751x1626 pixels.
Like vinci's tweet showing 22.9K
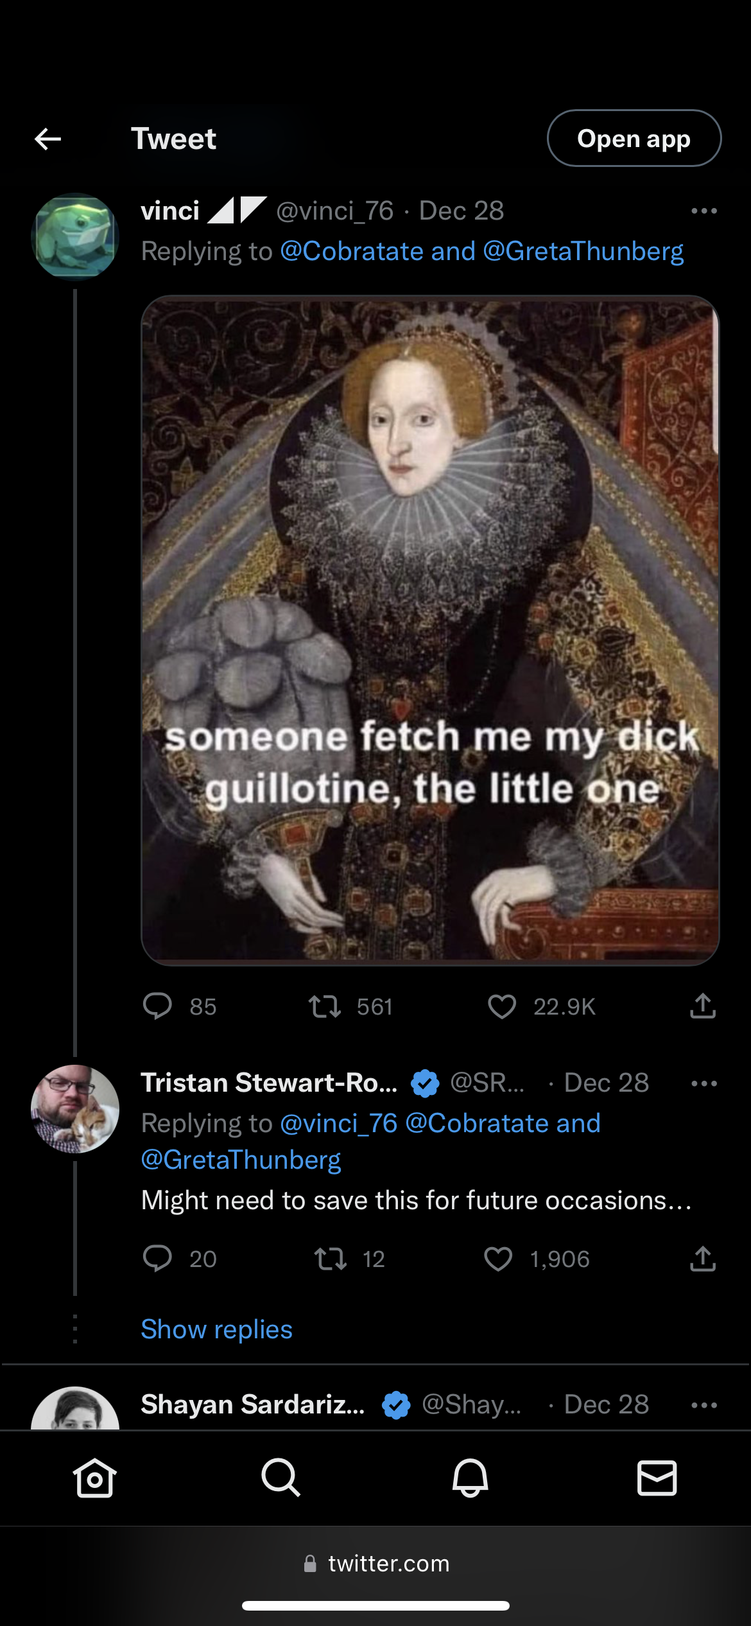click(x=502, y=1006)
